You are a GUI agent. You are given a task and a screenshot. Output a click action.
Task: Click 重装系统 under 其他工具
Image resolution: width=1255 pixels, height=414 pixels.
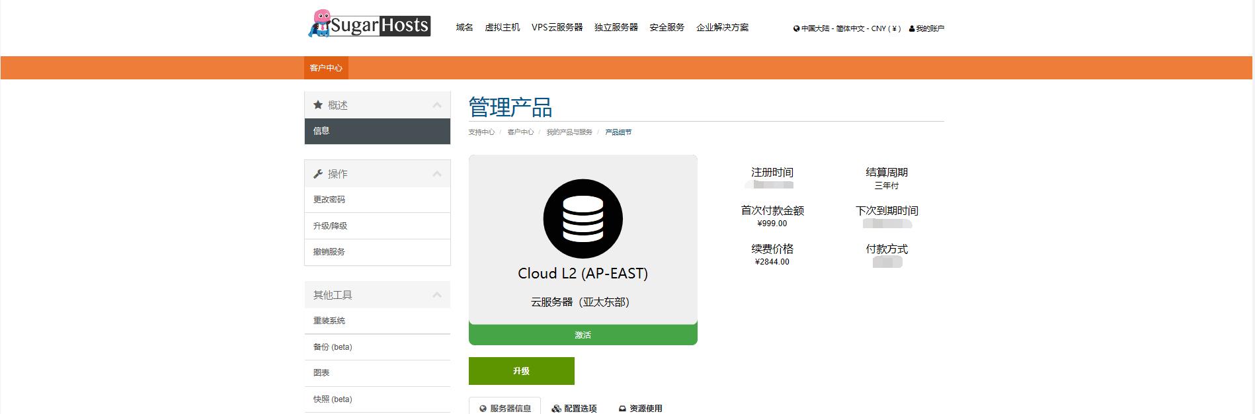(378, 321)
